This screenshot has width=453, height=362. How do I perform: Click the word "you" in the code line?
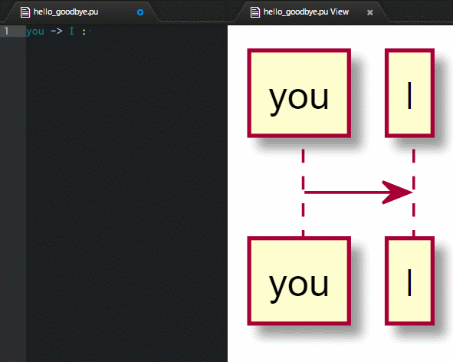[x=35, y=31]
